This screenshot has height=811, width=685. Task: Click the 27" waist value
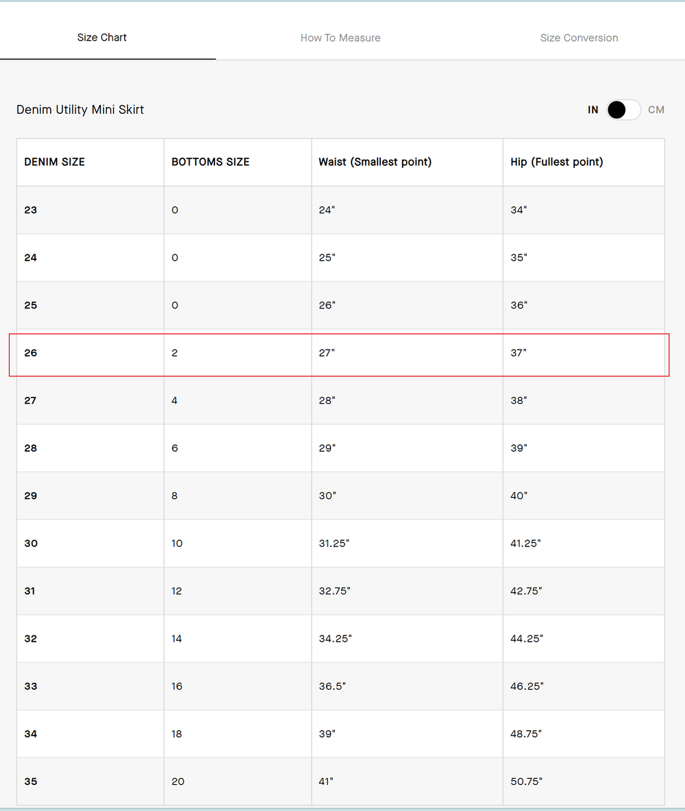point(327,353)
